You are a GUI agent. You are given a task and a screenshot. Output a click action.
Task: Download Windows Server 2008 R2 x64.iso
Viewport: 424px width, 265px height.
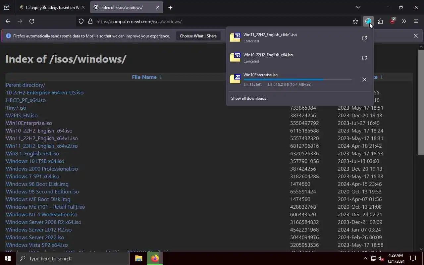43,222
